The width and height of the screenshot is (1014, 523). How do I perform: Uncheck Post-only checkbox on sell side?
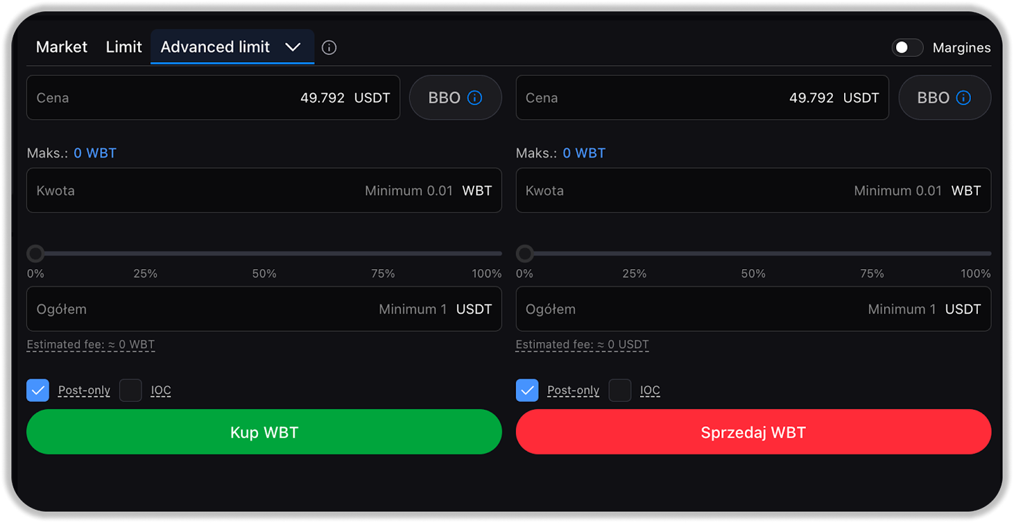(527, 390)
